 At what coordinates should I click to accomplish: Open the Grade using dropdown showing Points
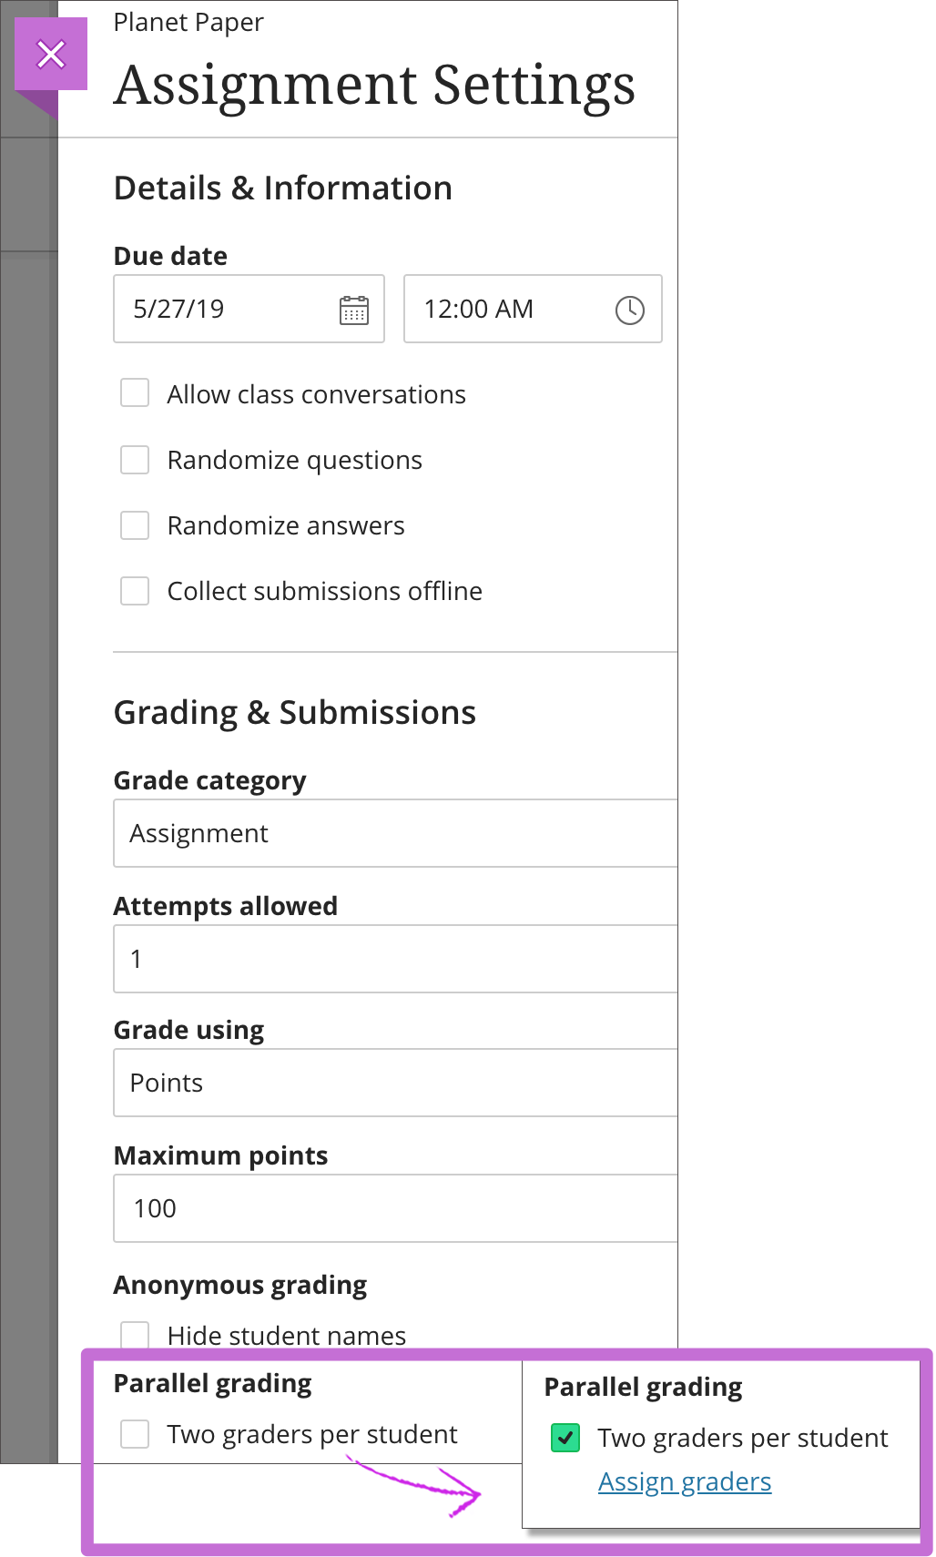coord(395,1083)
